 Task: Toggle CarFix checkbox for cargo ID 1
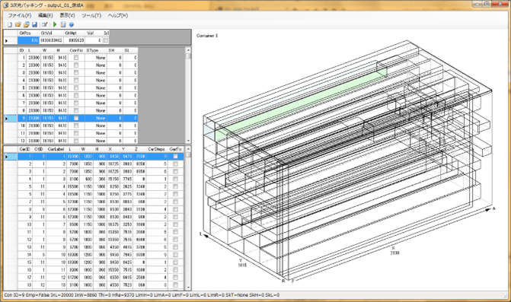tap(175, 157)
